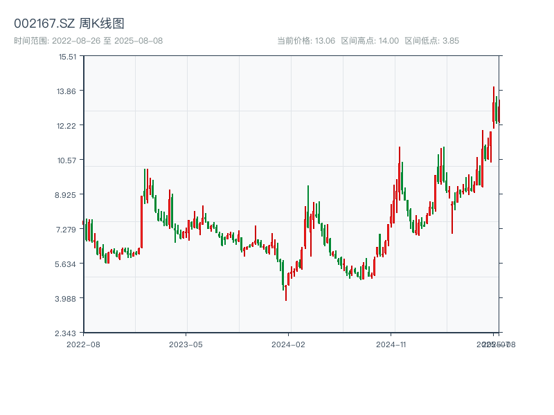
Task: Click the period low label 区间低点: 3.85
Action: tap(431, 41)
